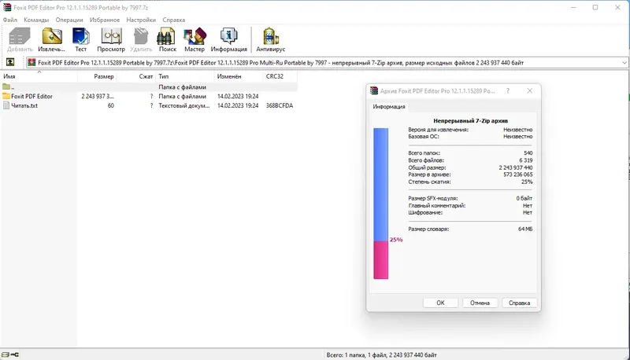Close the archive information dialog

[530, 91]
